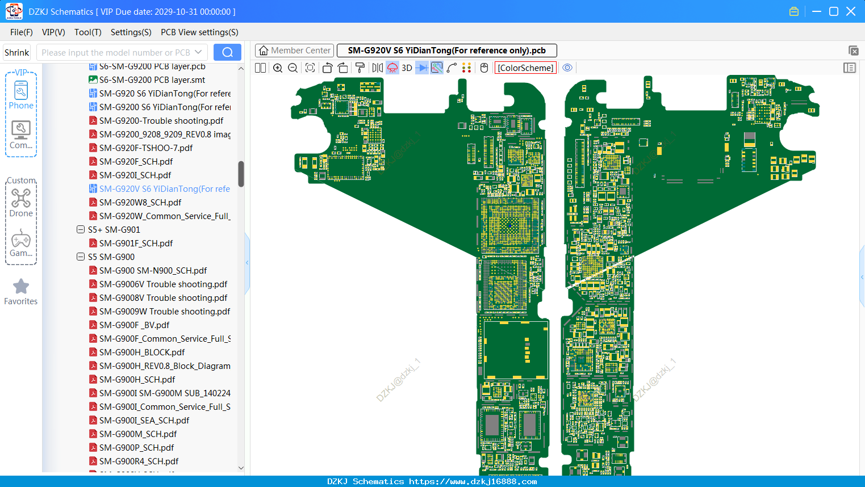Toggle the eye visibility icon

click(567, 68)
